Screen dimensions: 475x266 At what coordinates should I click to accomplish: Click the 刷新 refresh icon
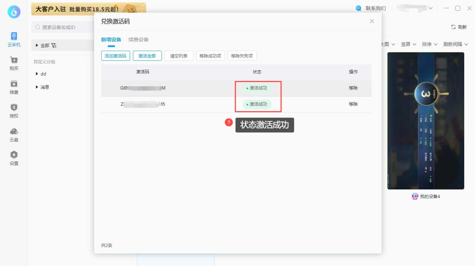pos(453,27)
